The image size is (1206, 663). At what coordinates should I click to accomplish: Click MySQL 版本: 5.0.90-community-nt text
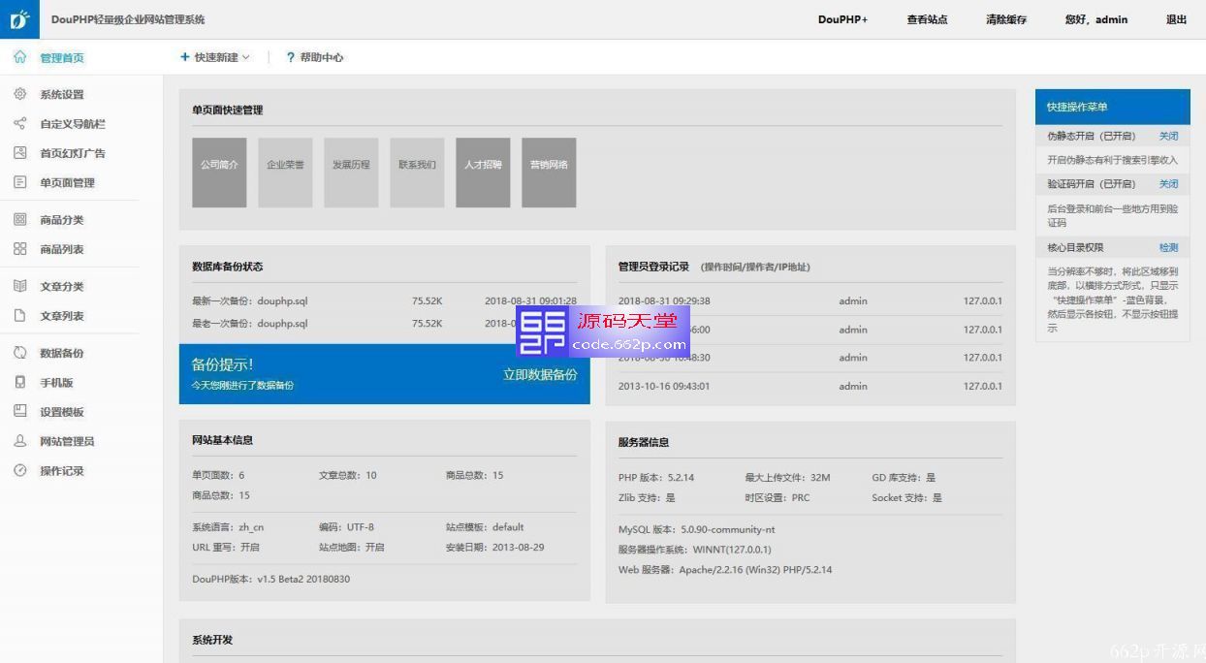696,529
